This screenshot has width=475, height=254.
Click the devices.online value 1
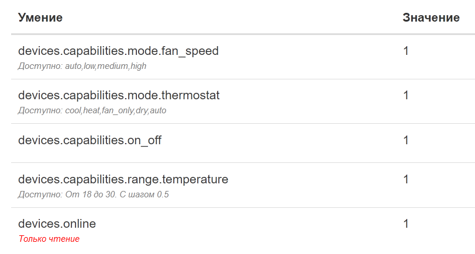(x=406, y=224)
